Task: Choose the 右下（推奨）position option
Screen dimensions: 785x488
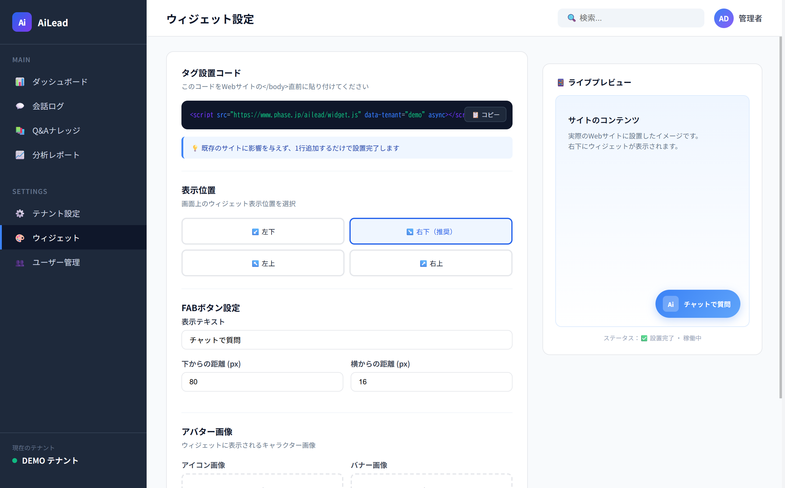Action: pyautogui.click(x=430, y=231)
